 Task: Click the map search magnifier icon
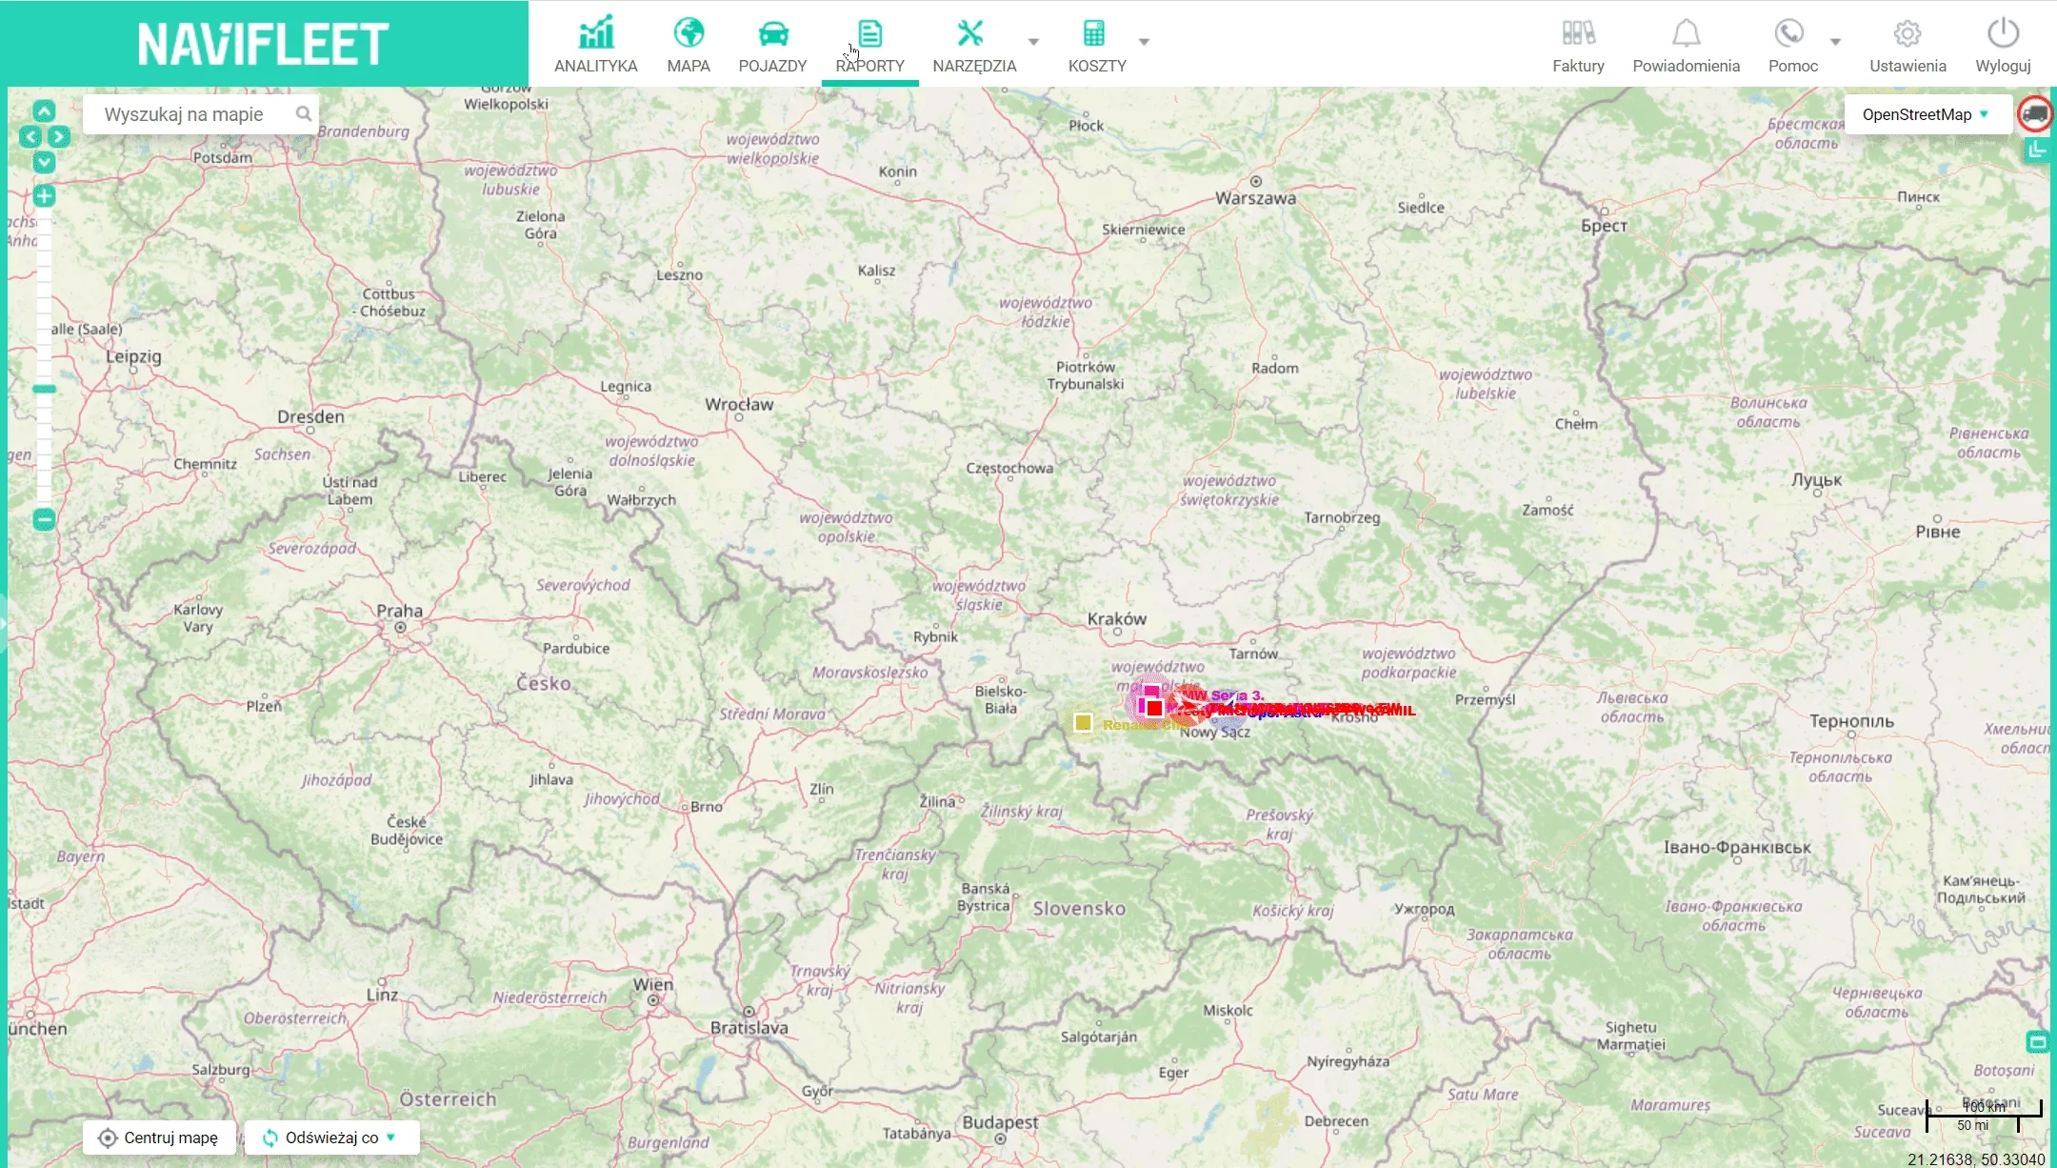click(x=303, y=114)
